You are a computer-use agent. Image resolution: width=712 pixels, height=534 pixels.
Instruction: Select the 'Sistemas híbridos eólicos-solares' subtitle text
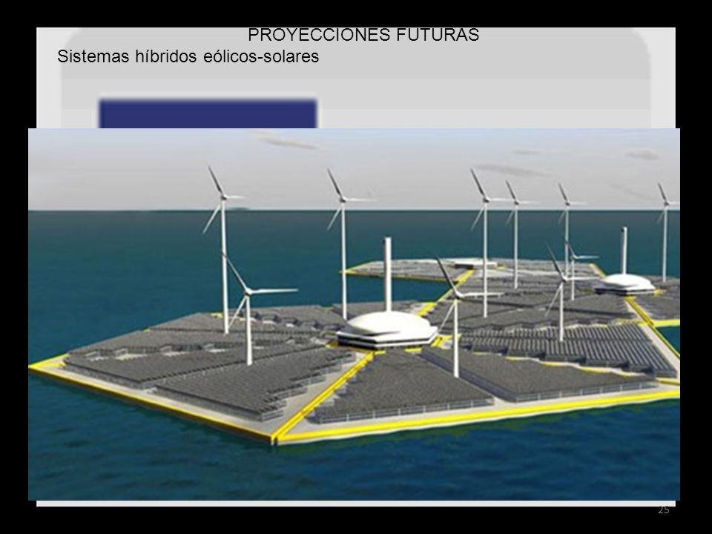188,56
